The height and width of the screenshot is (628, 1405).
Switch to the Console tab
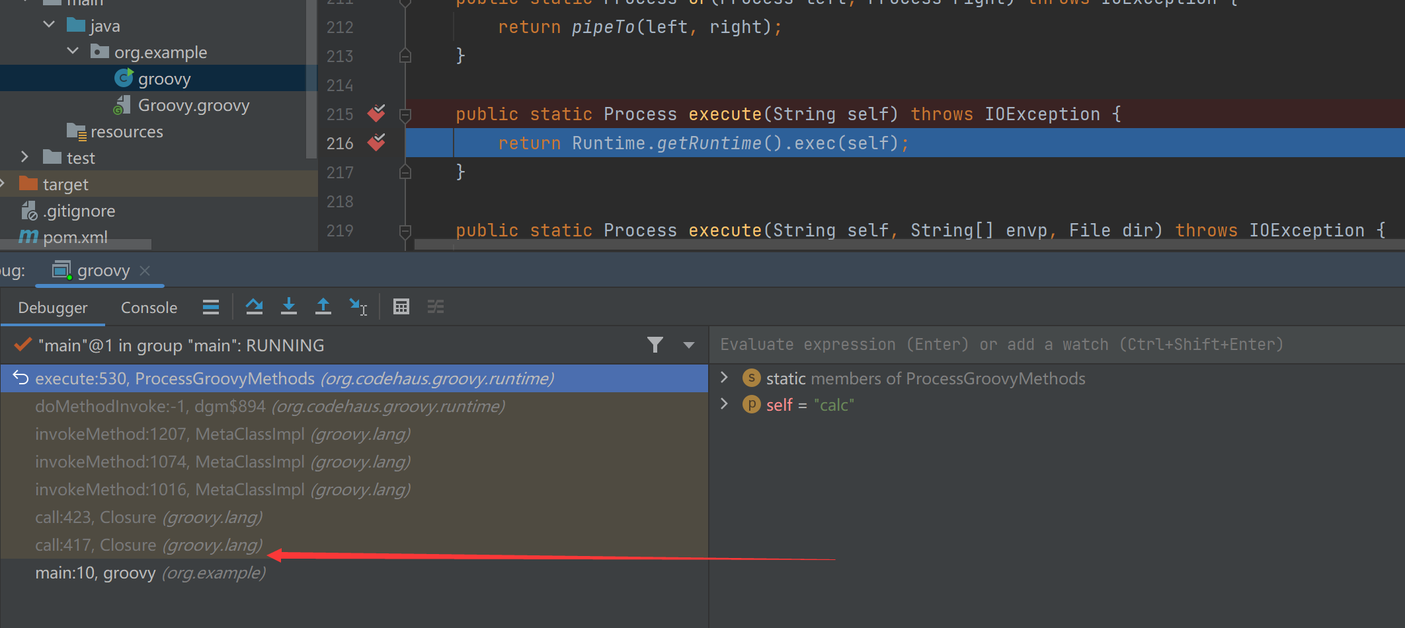pyautogui.click(x=149, y=308)
